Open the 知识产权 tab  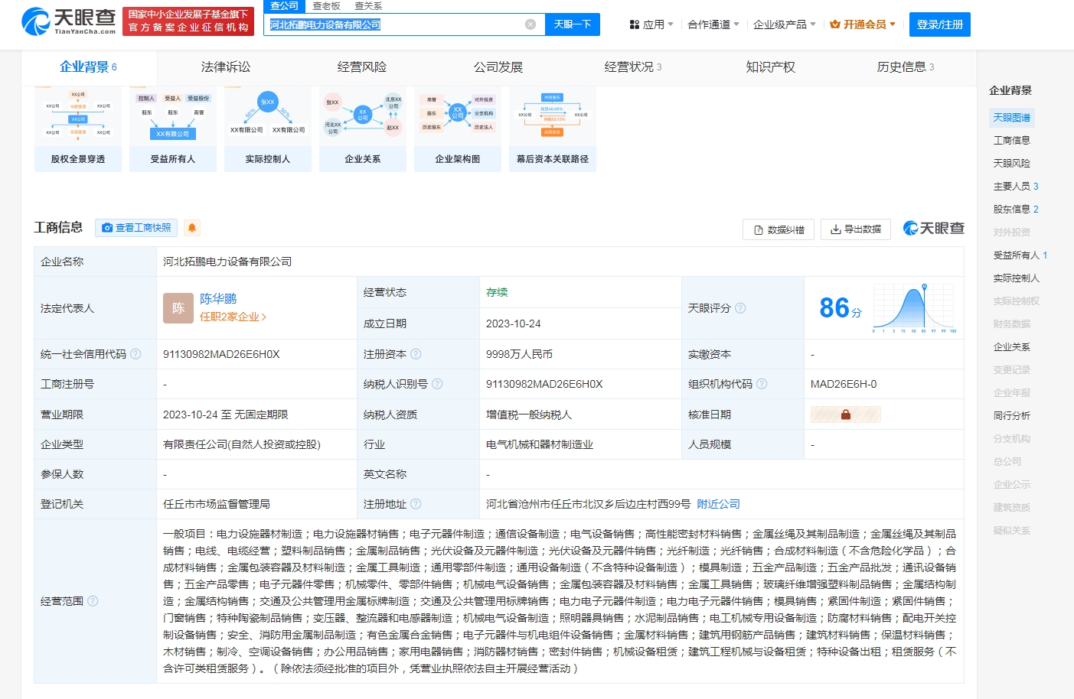(771, 67)
